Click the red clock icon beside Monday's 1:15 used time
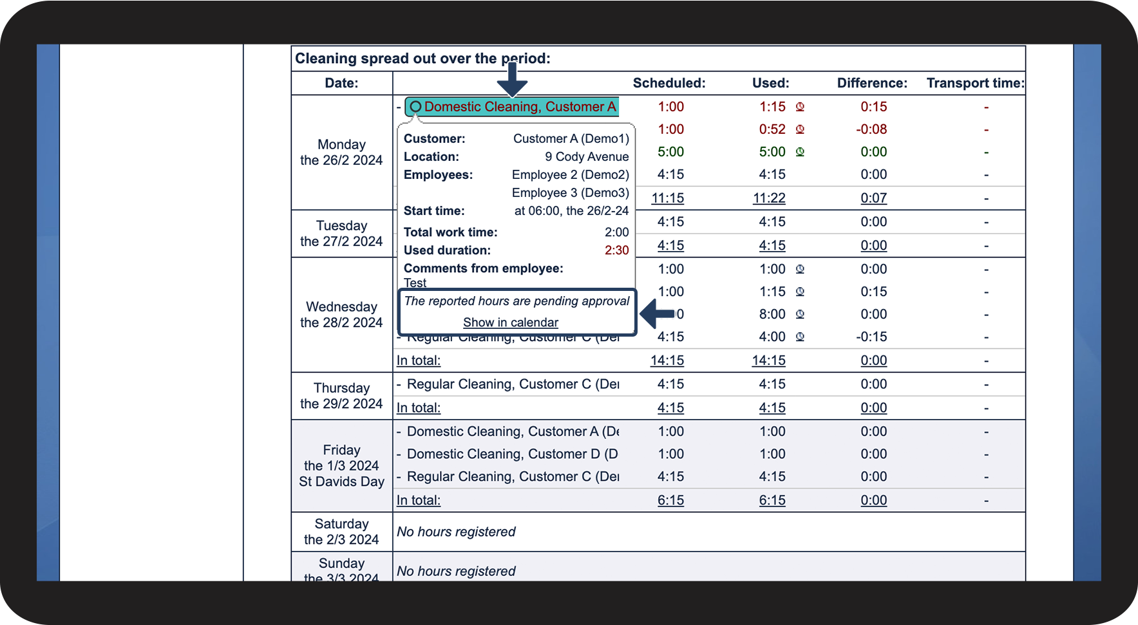The image size is (1138, 625). point(800,107)
